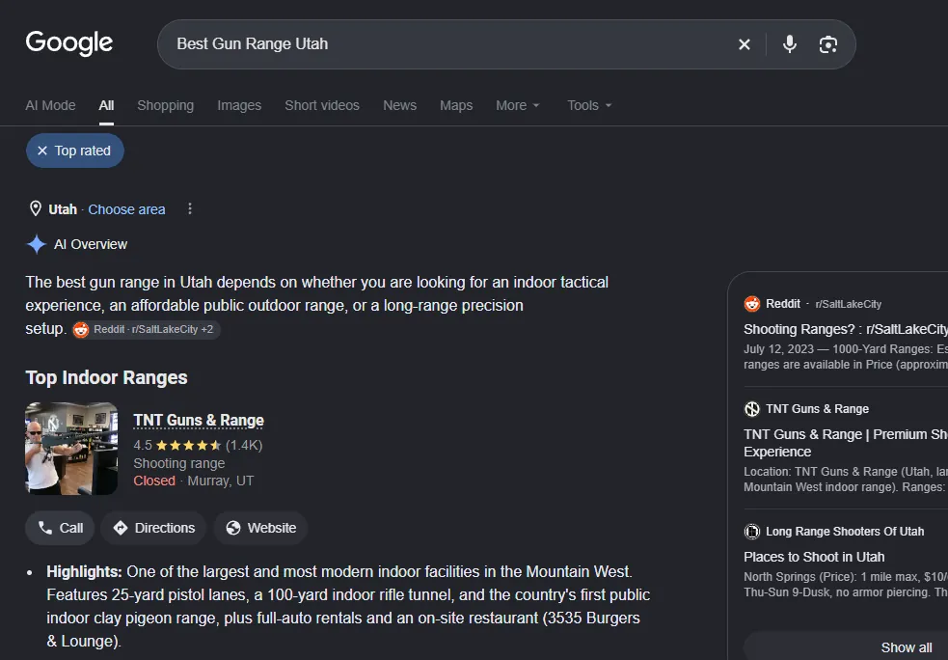Start voice search with microphone icon
The height and width of the screenshot is (660, 948).
click(x=789, y=44)
